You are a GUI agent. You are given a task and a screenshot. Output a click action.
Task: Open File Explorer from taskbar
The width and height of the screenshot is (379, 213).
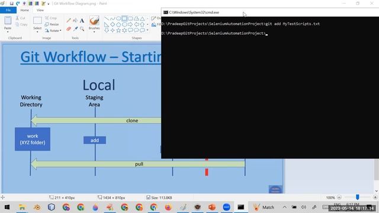click(x=23, y=207)
